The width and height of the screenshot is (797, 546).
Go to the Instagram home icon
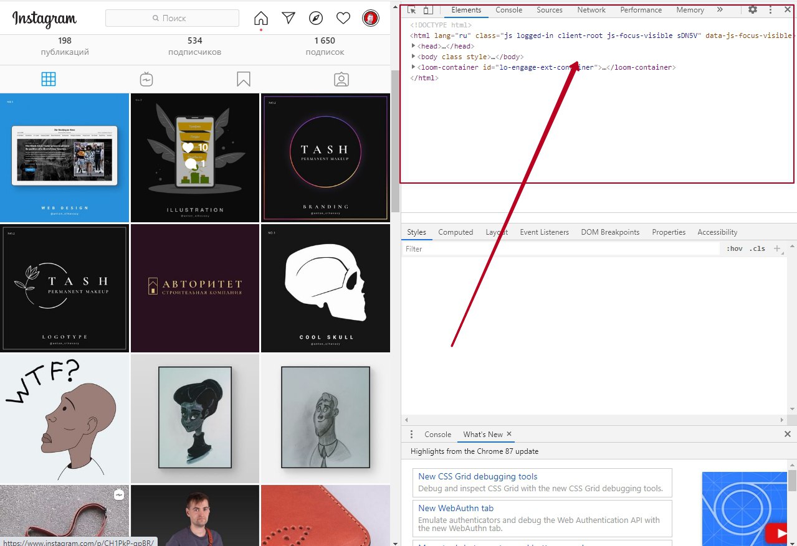pos(261,18)
